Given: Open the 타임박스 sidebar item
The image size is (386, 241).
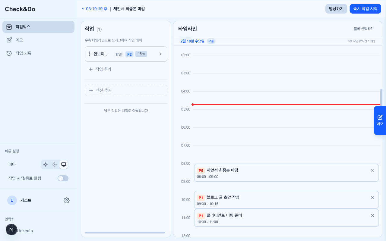Looking at the screenshot, I should click(x=38, y=27).
